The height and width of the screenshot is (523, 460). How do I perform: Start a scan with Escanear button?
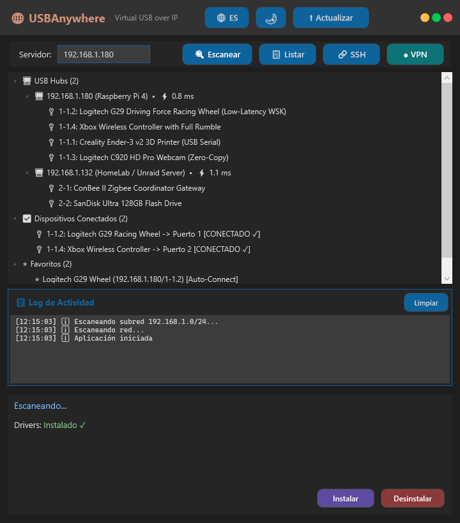coord(217,54)
